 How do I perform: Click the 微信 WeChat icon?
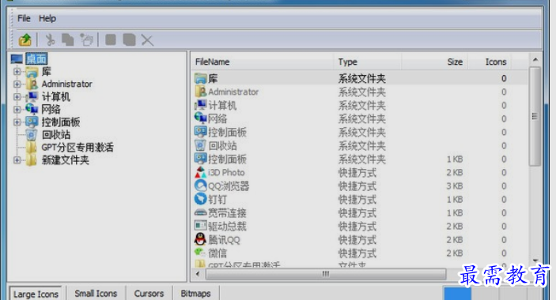(200, 253)
